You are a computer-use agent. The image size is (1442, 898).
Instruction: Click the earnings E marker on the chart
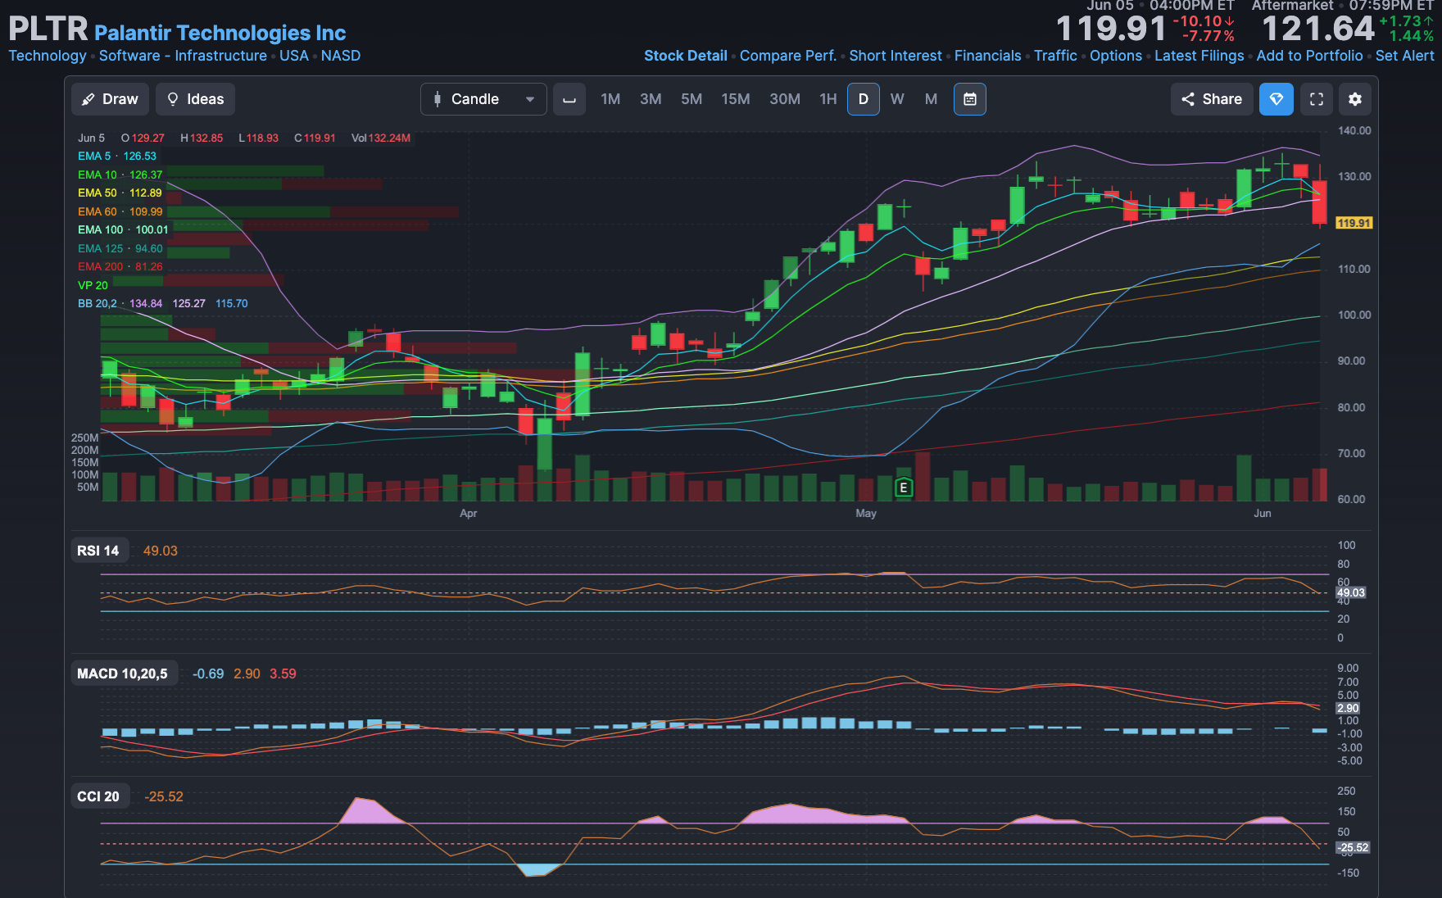click(904, 488)
